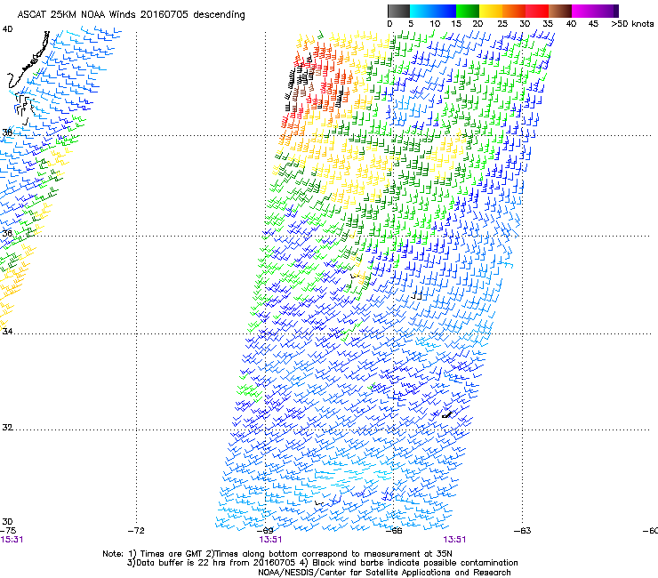Click the ASCAT 25KM NOAA Winds title
This screenshot has height=578, width=658.
[131, 14]
